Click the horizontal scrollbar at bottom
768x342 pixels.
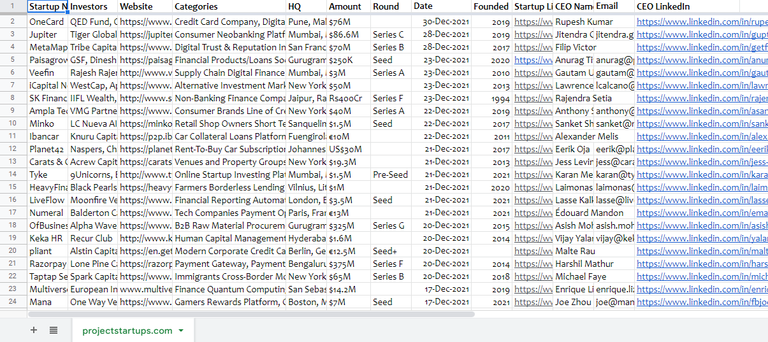pyautogui.click(x=251, y=314)
